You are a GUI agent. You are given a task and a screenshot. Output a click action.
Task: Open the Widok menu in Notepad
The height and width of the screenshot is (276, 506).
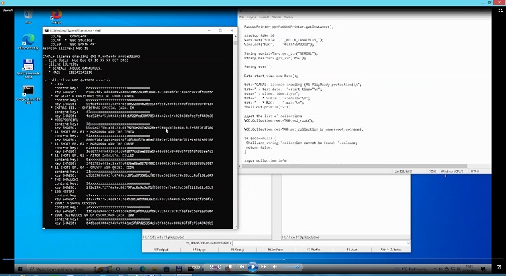[276, 17]
